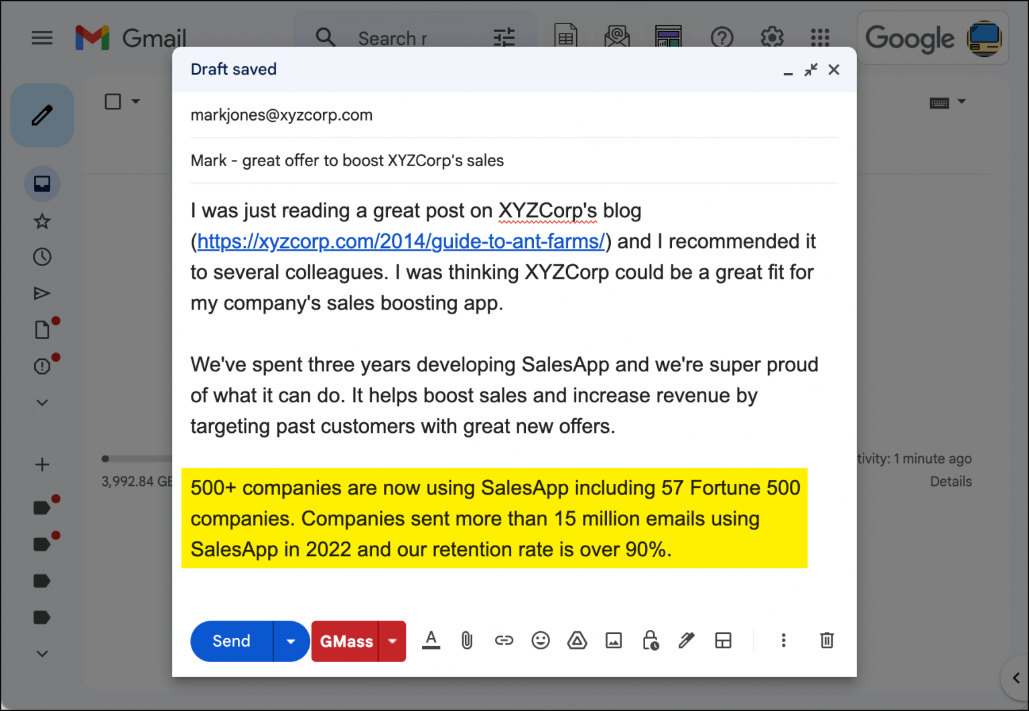This screenshot has width=1029, height=711.
Task: Open the Compose pencil icon
Action: click(42, 115)
